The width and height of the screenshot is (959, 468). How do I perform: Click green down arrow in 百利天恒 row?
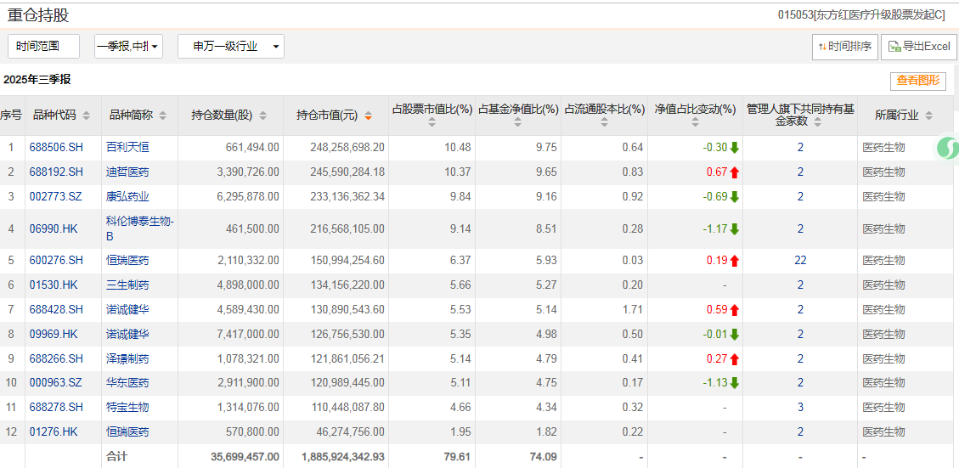coord(735,148)
